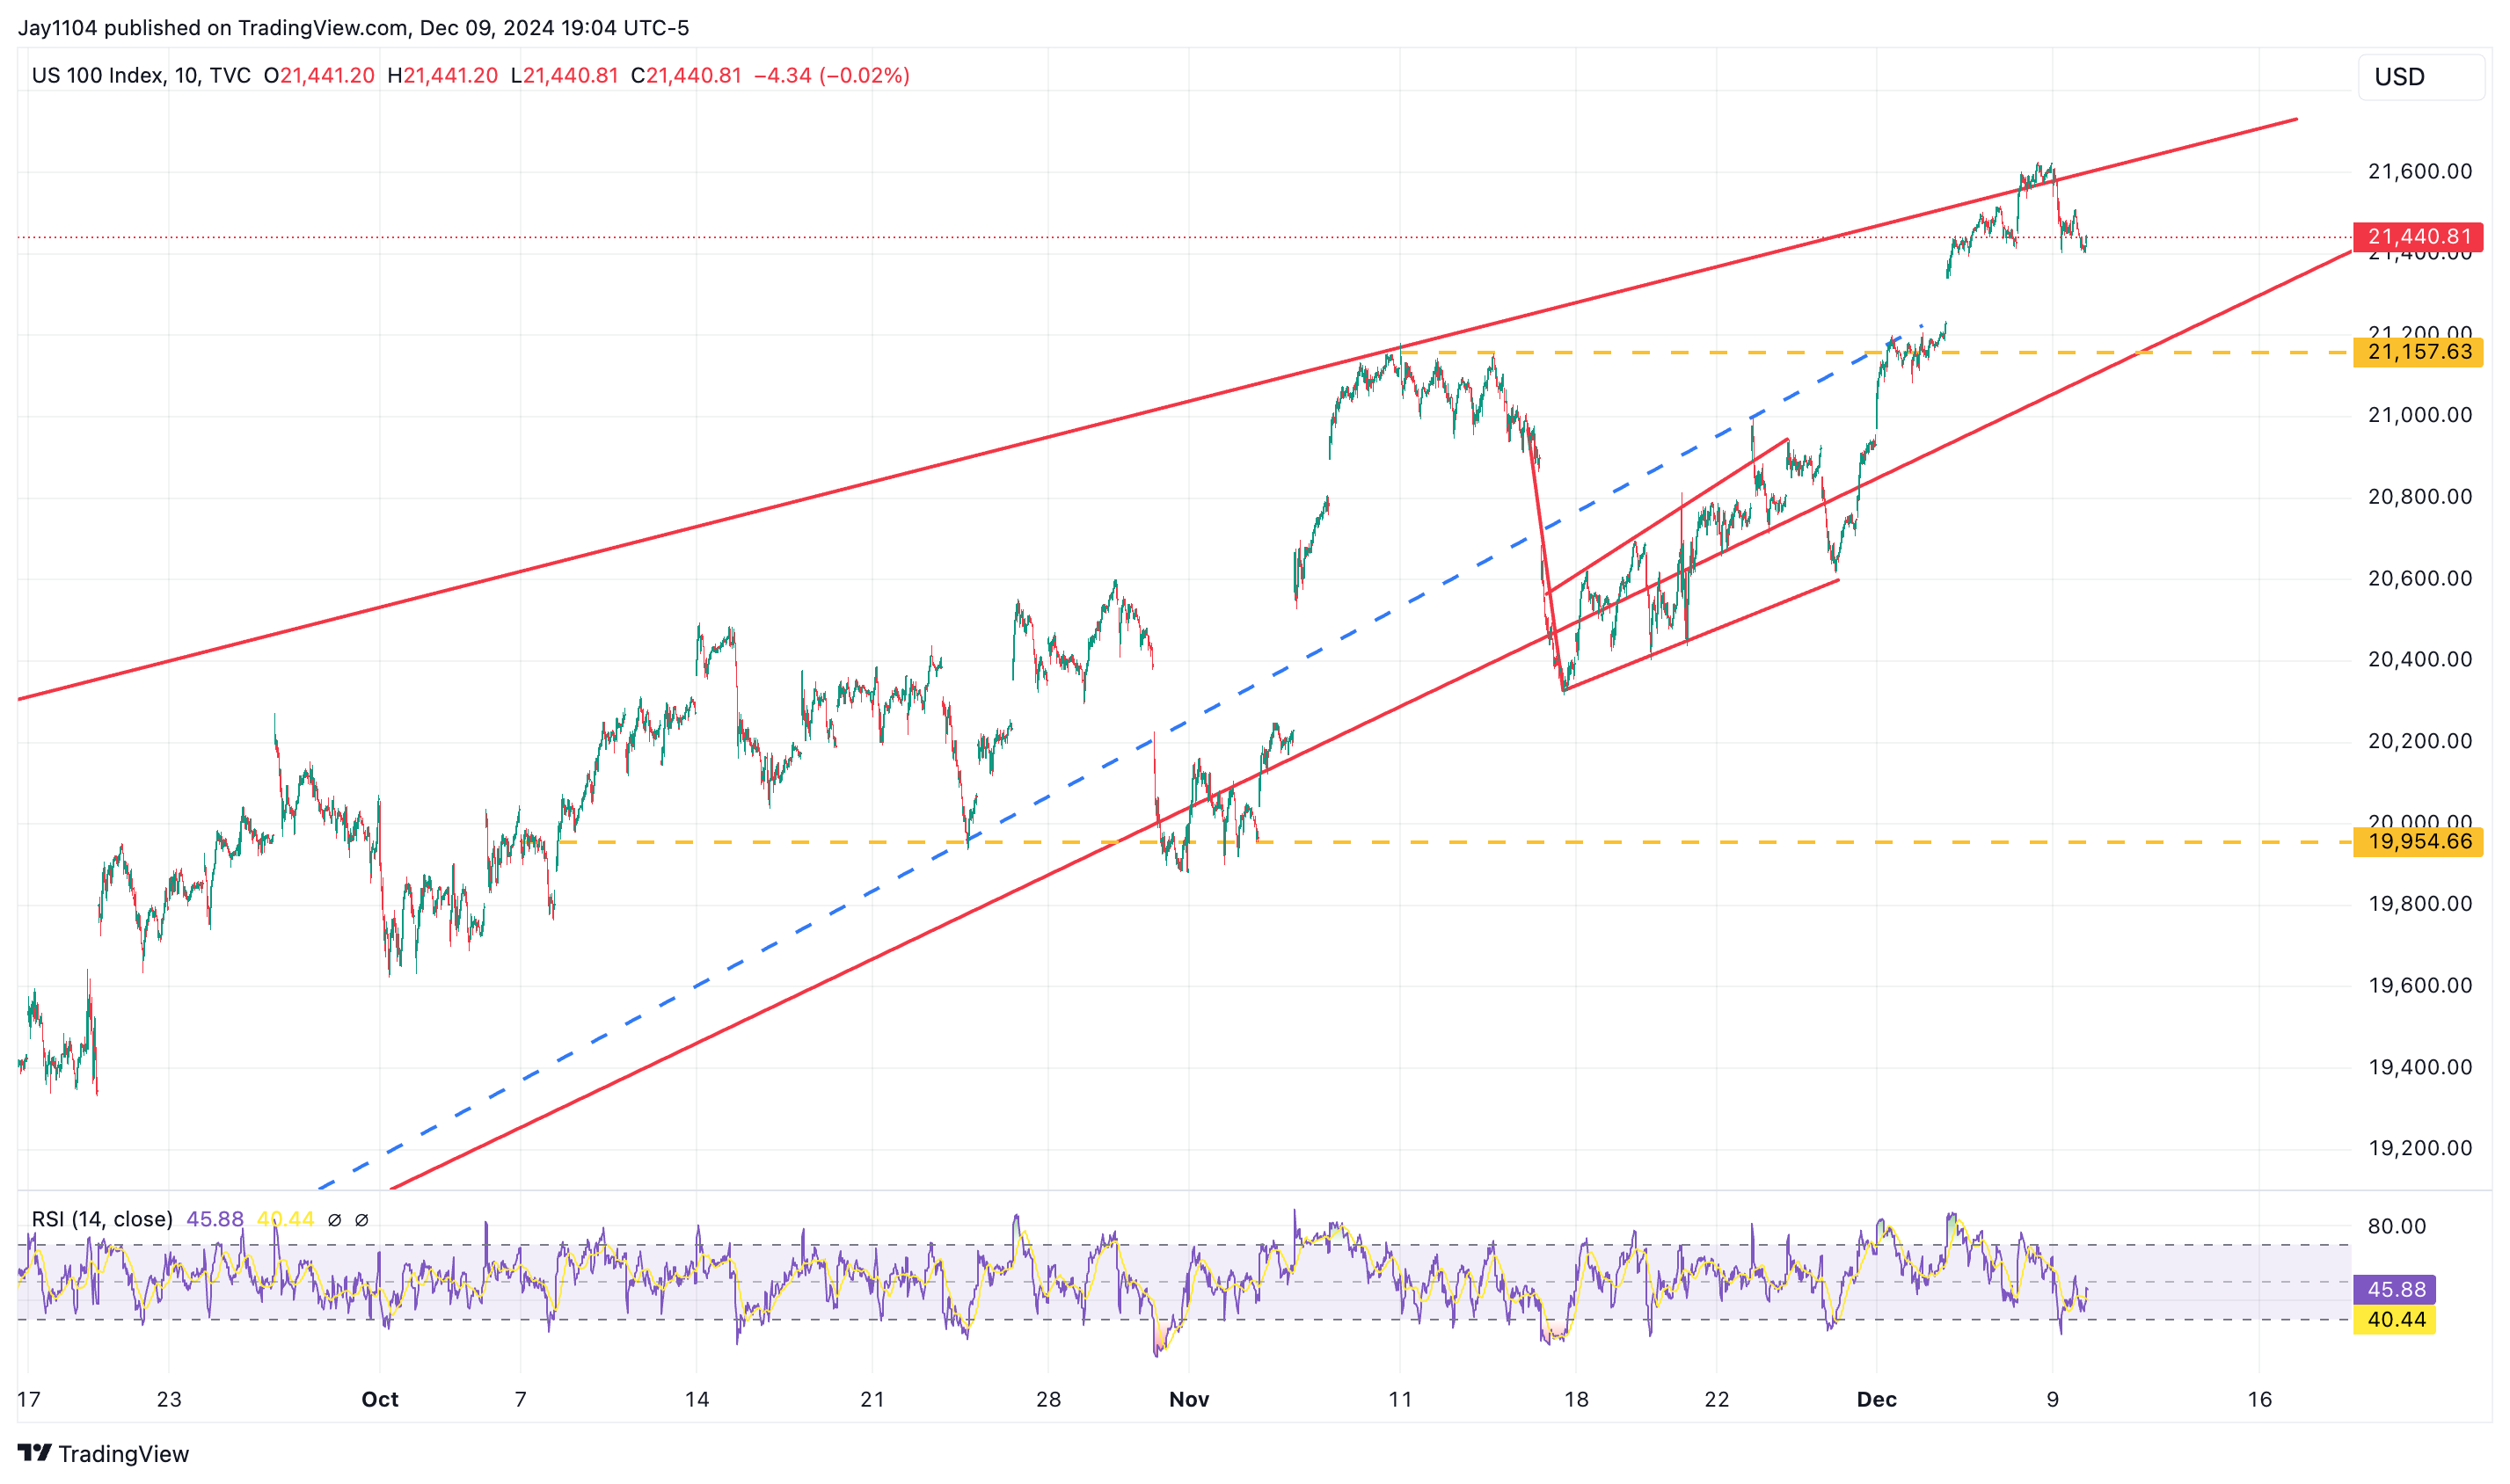
Task: Click the 80.00 RSI axis label
Action: [2397, 1226]
